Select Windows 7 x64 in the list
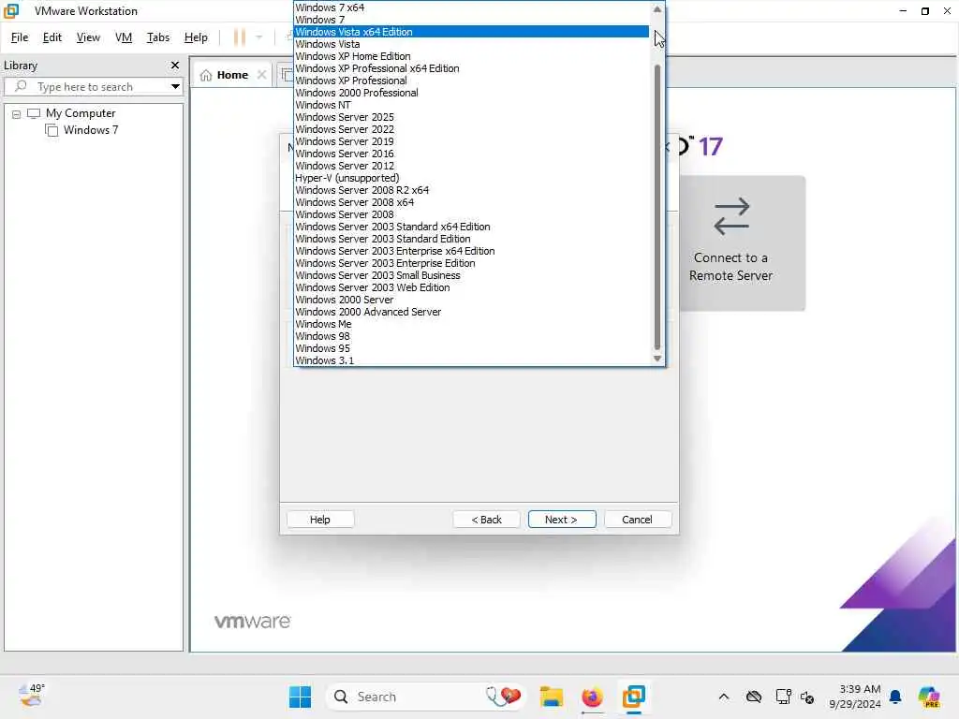The height and width of the screenshot is (719, 959). coord(471,7)
